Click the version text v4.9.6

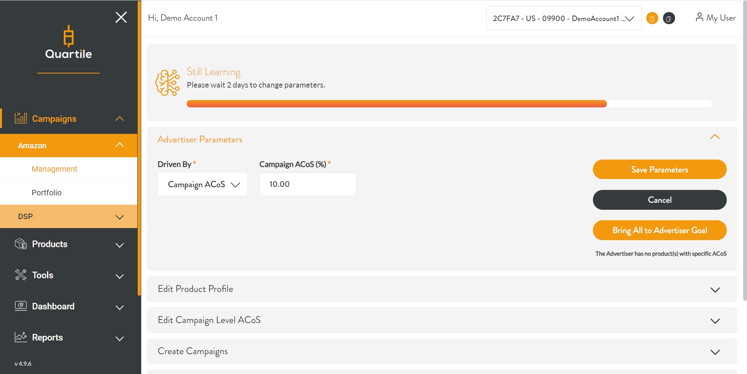(23, 363)
